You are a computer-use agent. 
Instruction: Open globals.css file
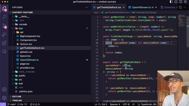point(50,52)
